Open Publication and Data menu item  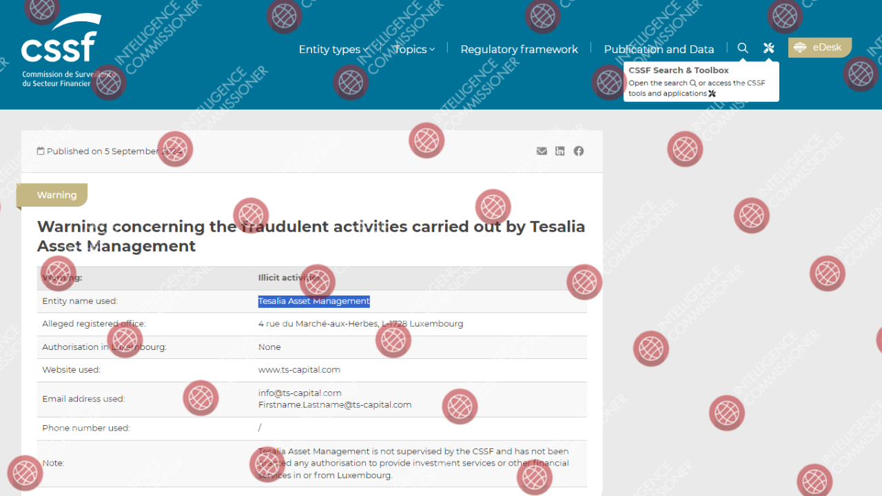tap(659, 49)
